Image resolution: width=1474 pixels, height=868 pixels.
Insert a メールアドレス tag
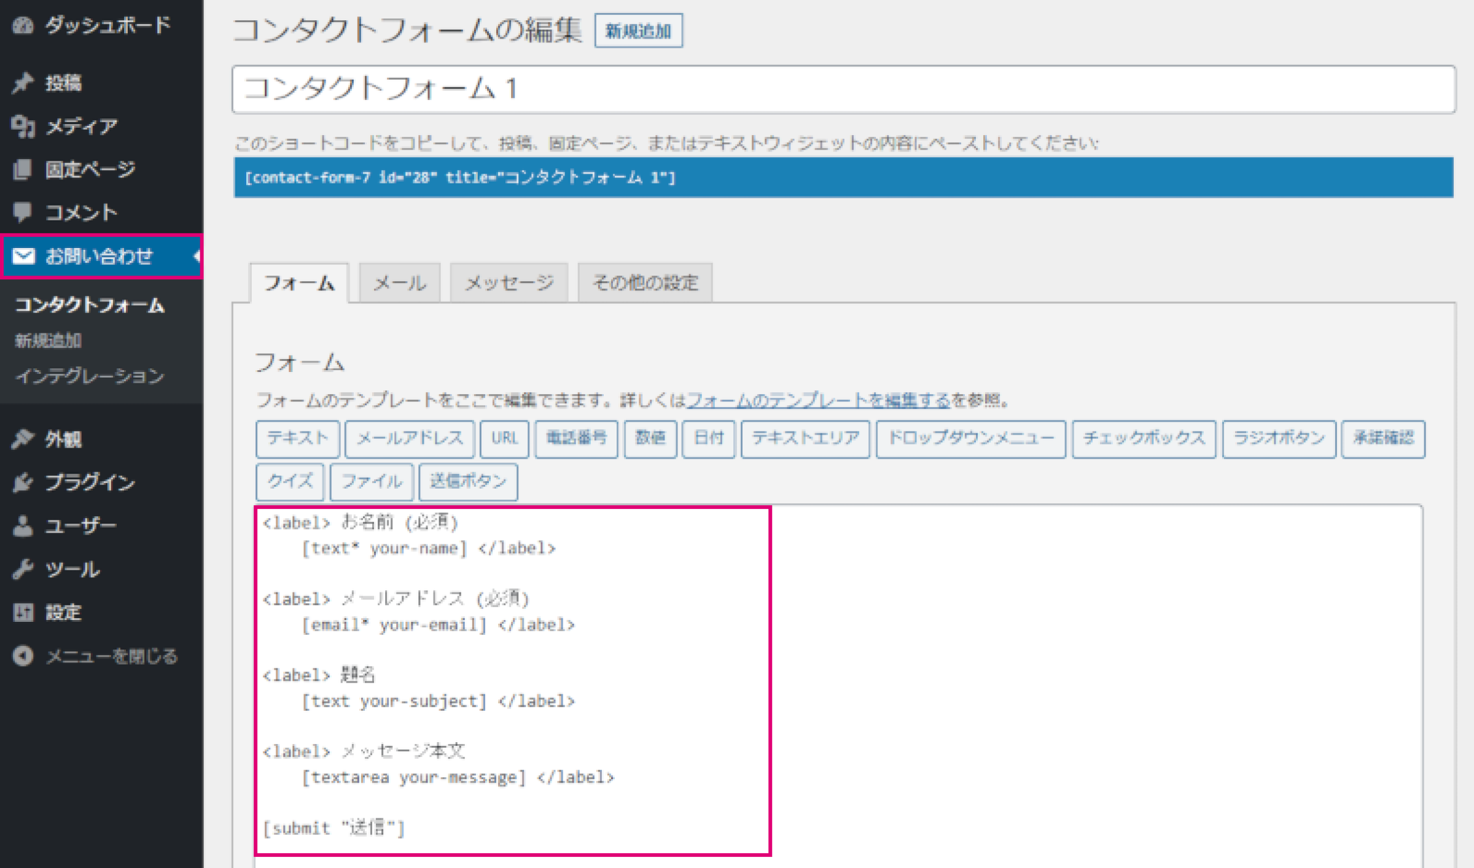[x=410, y=438]
